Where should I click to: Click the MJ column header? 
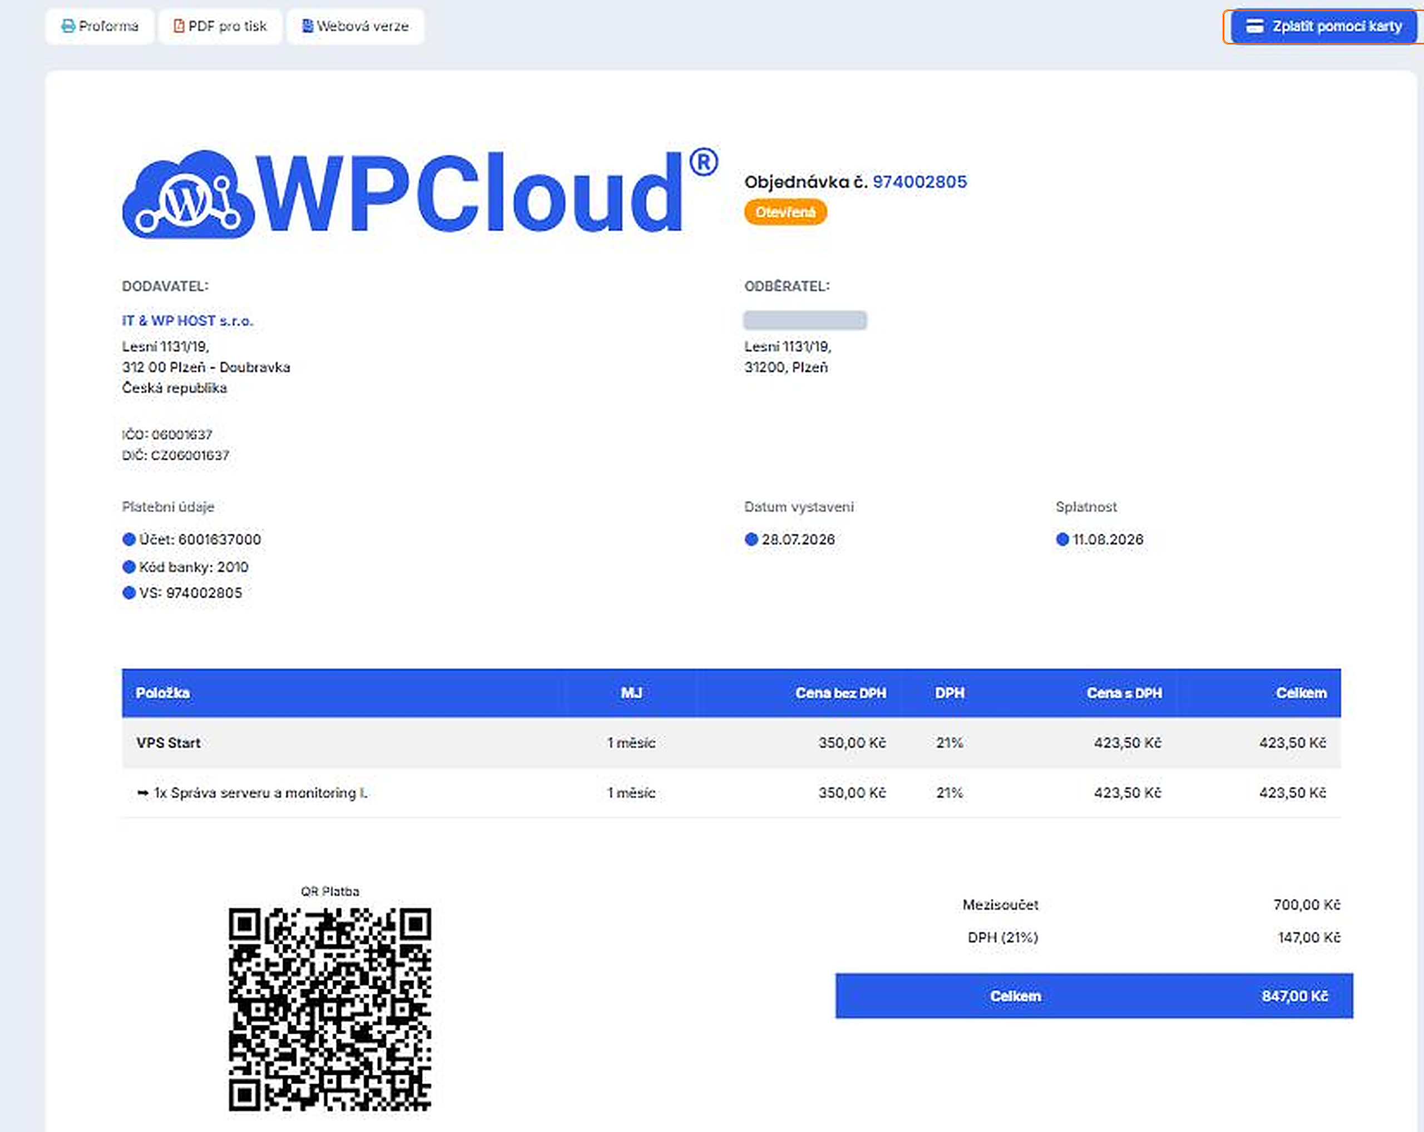631,693
